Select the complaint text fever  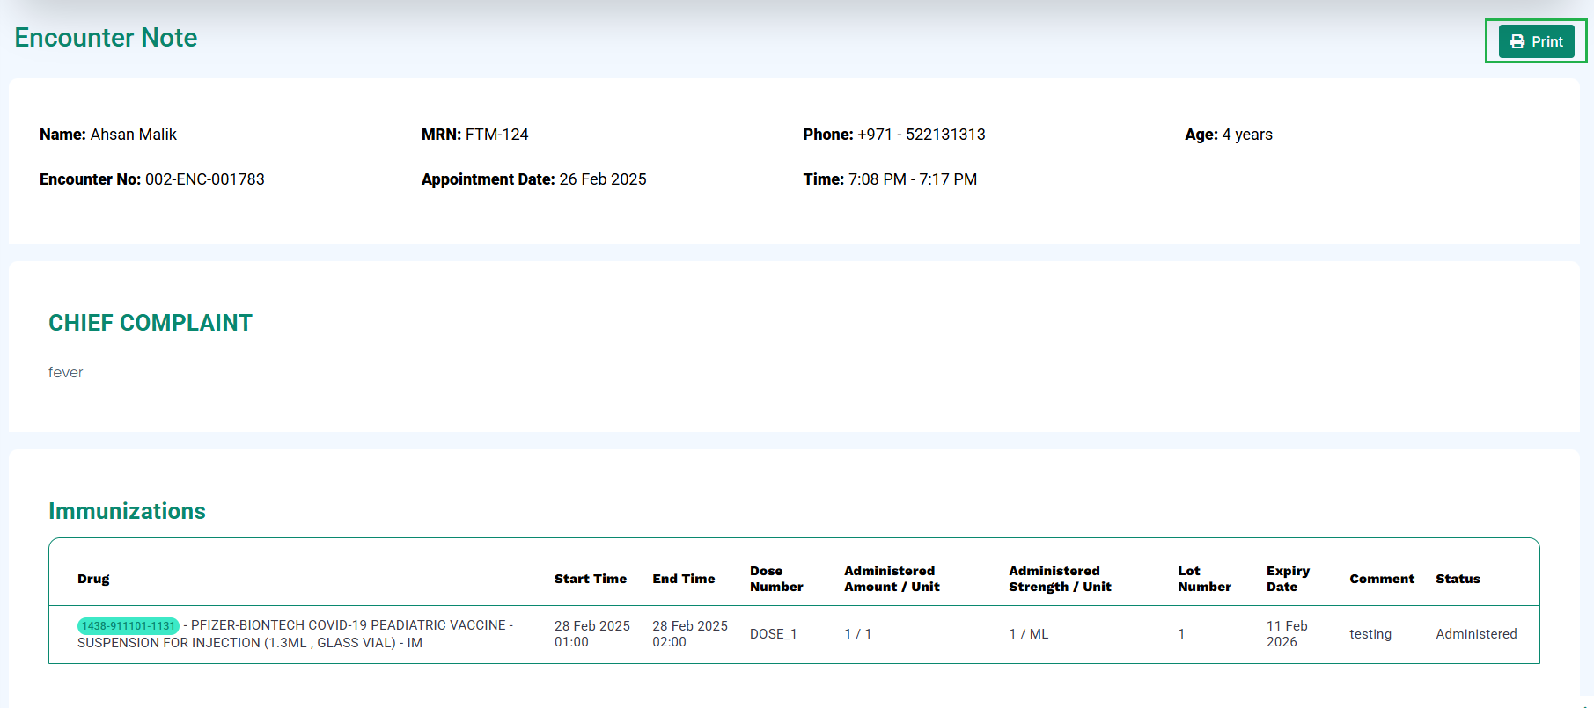tap(66, 373)
